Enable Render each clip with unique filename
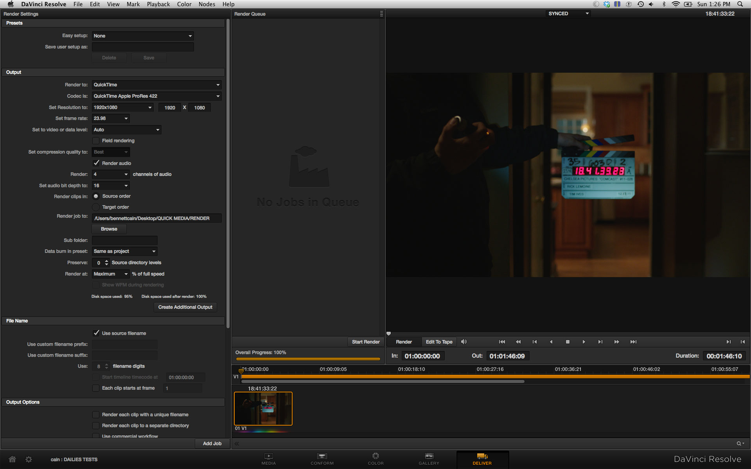This screenshot has width=751, height=469. pos(96,415)
